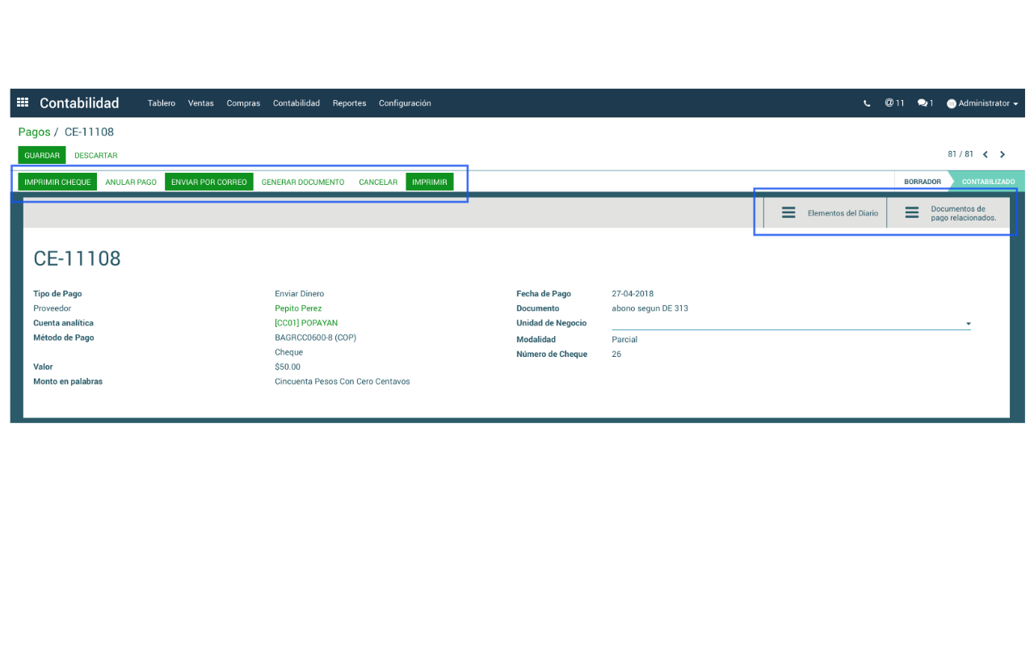Go to next record with right arrow
1034x646 pixels.
(x=1002, y=154)
